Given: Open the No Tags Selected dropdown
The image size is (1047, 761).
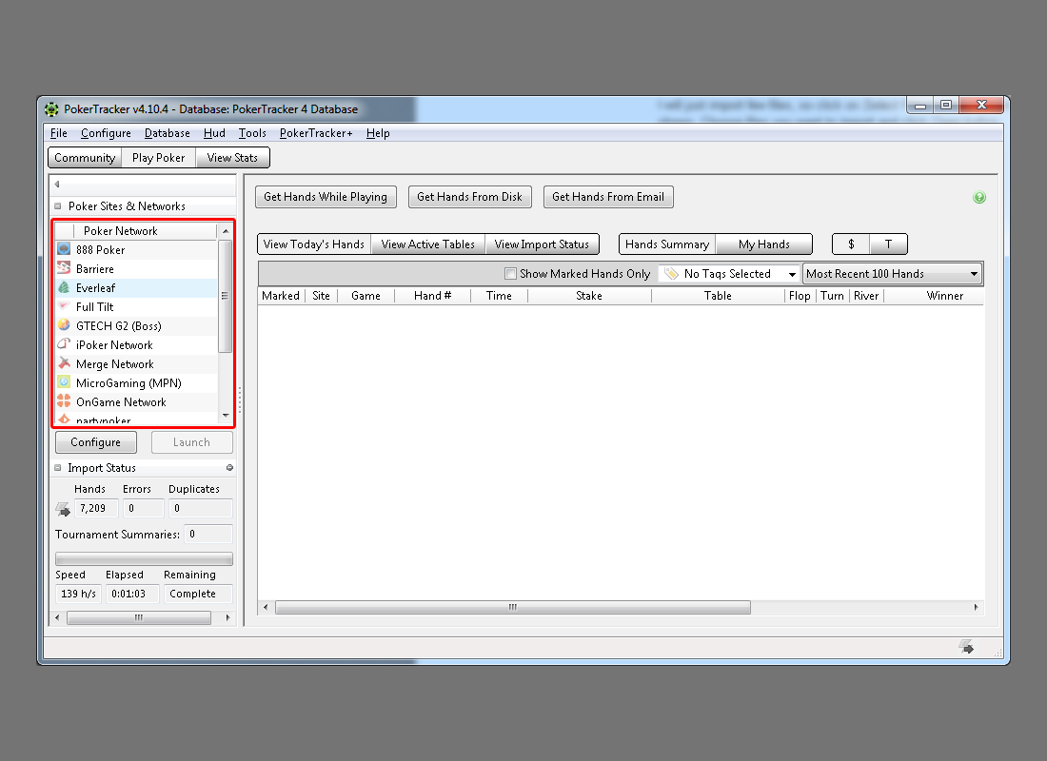Looking at the screenshot, I should tap(730, 274).
